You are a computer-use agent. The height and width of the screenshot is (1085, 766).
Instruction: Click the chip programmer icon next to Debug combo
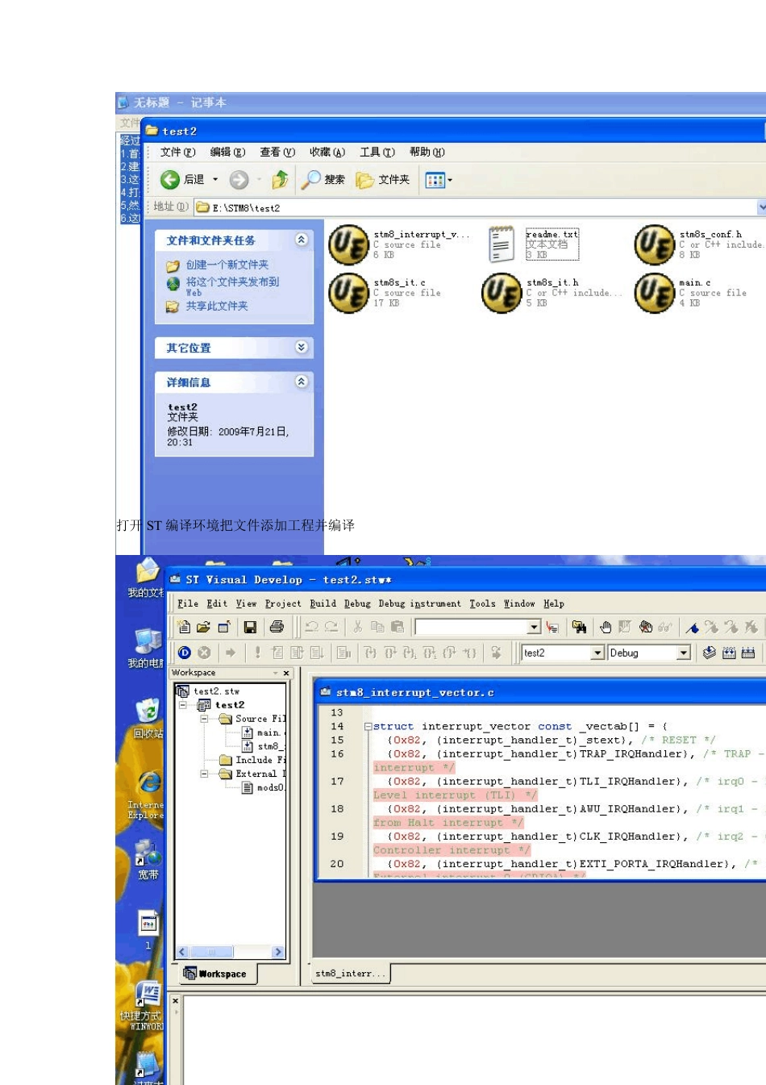point(709,653)
